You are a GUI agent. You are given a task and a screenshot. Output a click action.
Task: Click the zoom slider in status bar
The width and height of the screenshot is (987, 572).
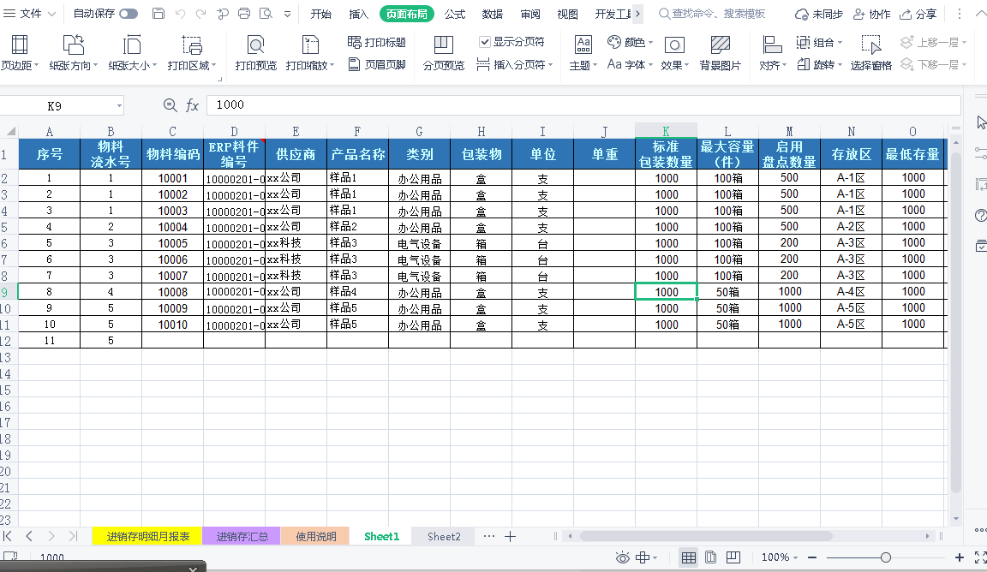tap(885, 557)
